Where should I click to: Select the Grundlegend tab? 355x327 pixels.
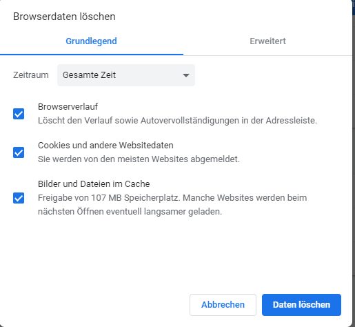(92, 41)
